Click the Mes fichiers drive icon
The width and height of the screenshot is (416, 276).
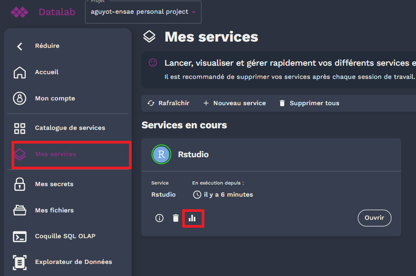[19, 210]
